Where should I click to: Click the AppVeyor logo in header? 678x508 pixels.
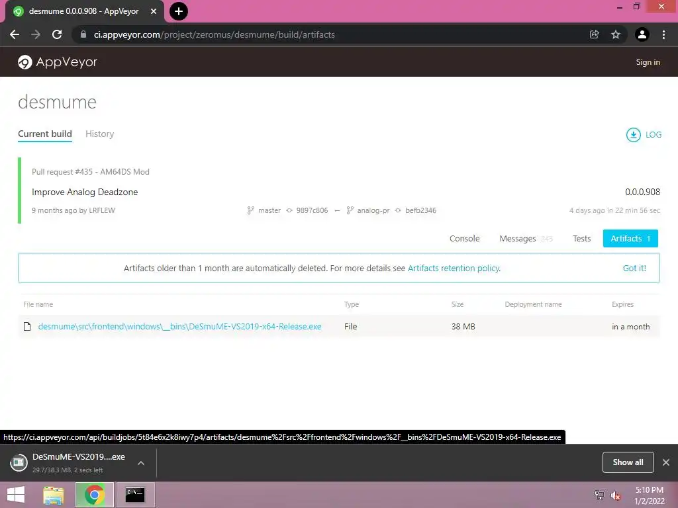click(x=58, y=62)
